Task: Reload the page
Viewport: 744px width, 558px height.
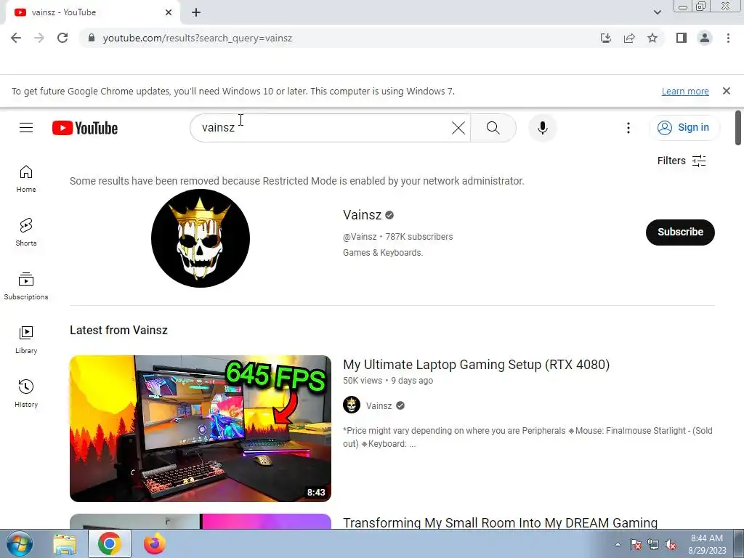Action: 62,38
